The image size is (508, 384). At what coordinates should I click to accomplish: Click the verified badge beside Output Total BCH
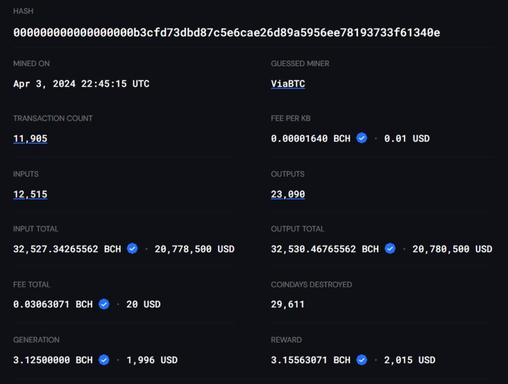(x=390, y=248)
